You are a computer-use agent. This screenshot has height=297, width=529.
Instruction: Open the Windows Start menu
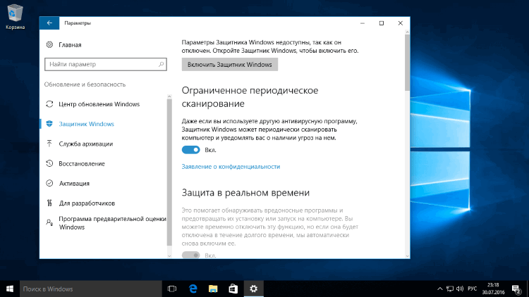click(x=10, y=289)
